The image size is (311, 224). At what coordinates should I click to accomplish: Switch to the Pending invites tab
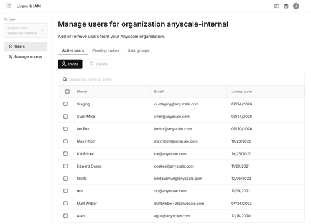106,50
